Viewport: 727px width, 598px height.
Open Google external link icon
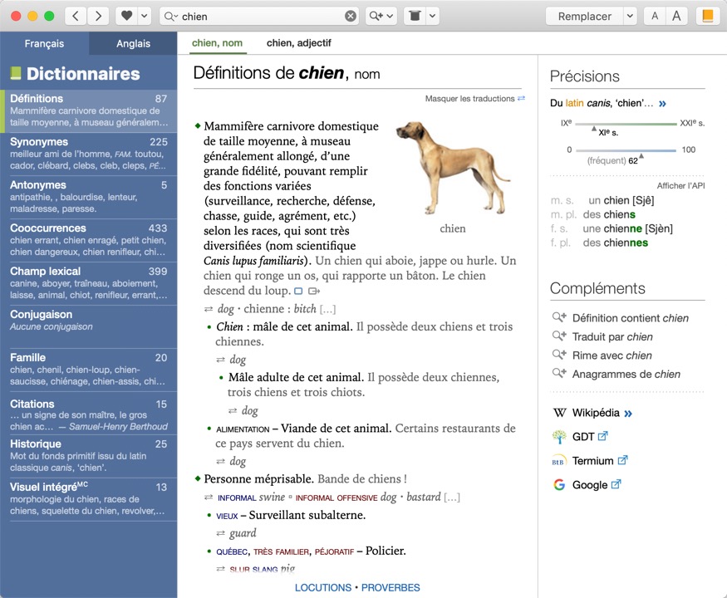(x=616, y=484)
